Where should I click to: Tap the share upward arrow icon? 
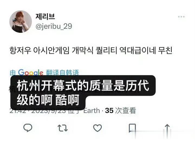(x=167, y=128)
